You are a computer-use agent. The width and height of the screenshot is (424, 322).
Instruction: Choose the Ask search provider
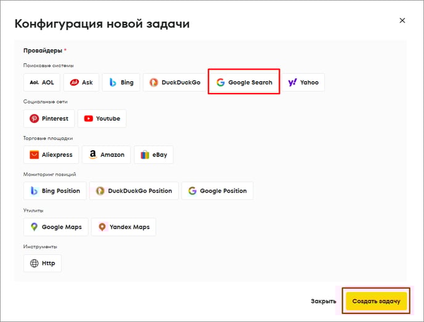[81, 83]
